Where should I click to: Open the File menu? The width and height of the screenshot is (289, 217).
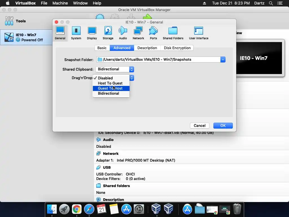pyautogui.click(x=44, y=3)
